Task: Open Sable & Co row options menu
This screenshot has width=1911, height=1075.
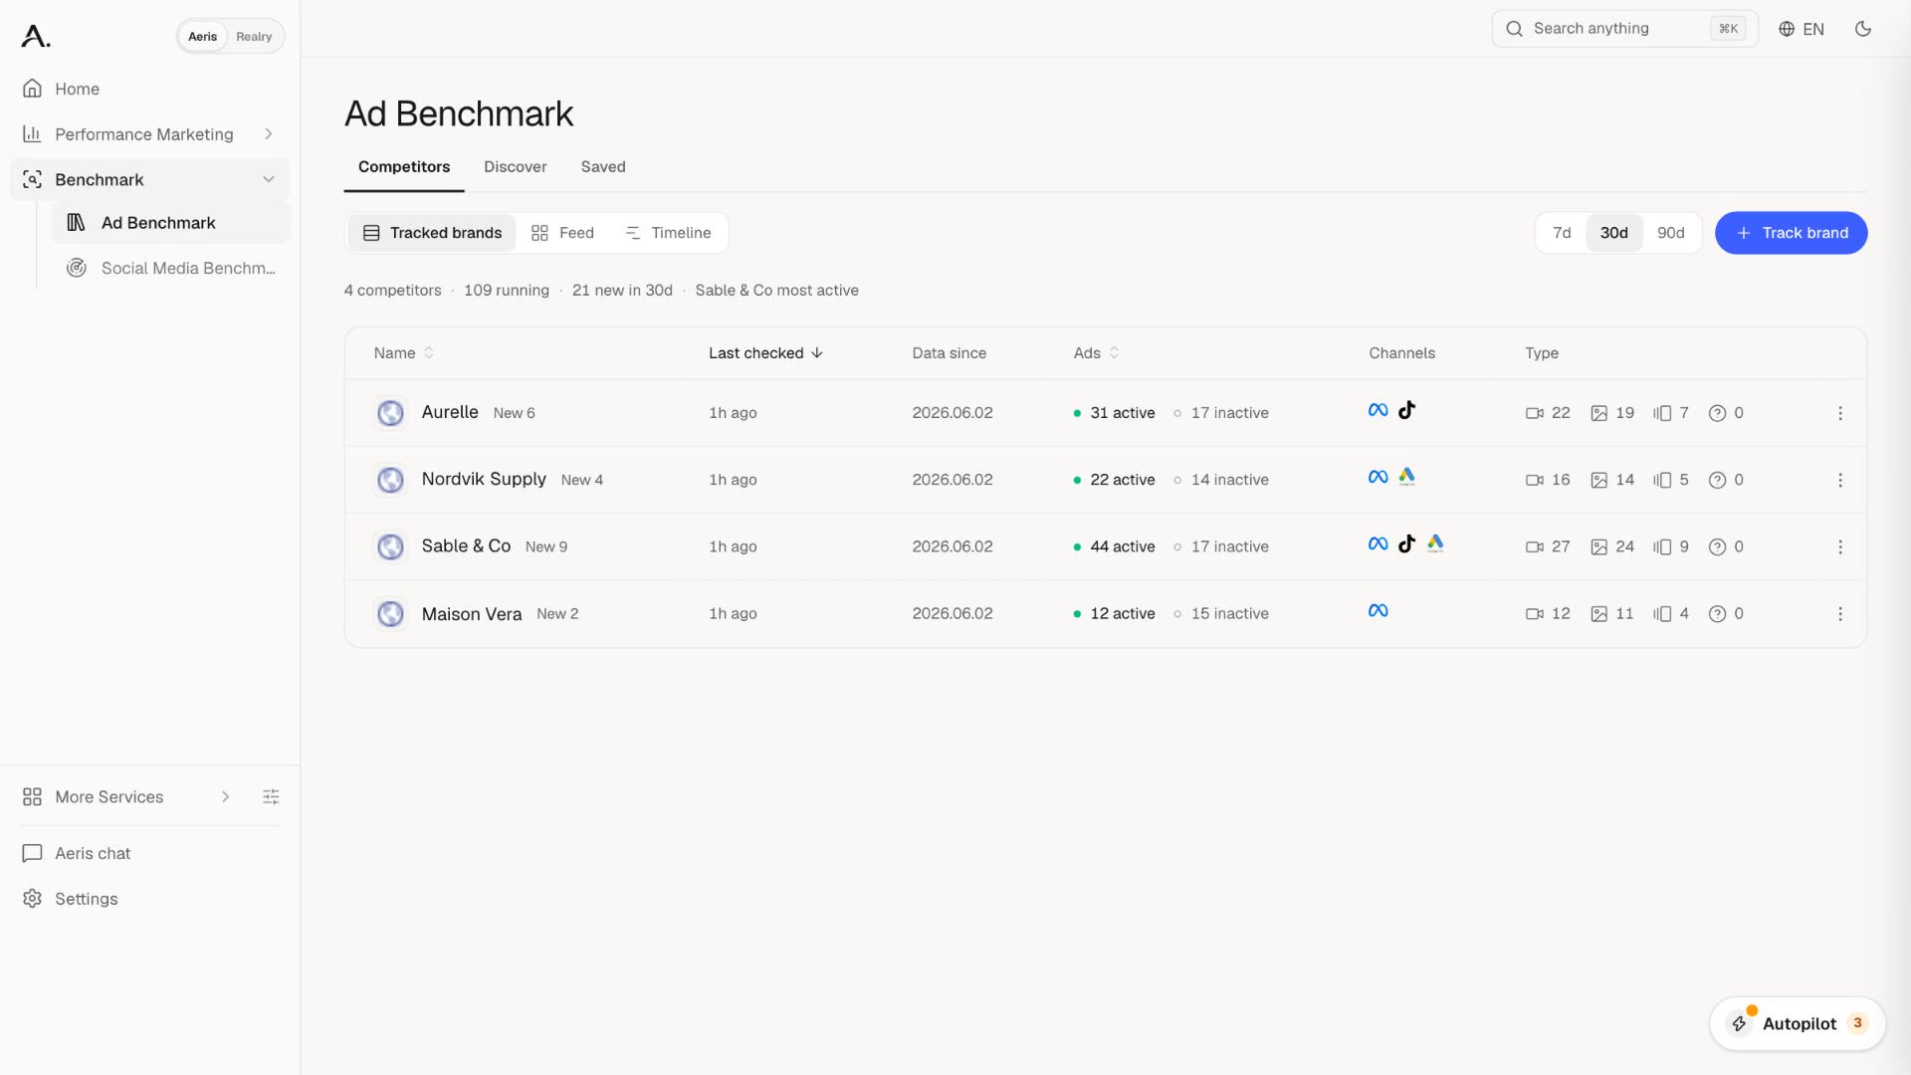Action: [x=1840, y=546]
